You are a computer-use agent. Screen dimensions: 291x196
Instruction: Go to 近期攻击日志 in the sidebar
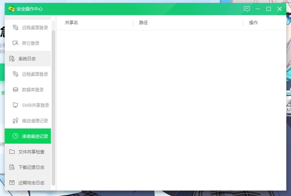[31, 183]
